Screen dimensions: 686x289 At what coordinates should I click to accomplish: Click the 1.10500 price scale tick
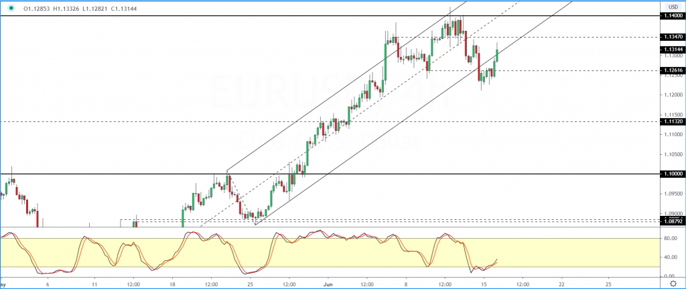673,154
